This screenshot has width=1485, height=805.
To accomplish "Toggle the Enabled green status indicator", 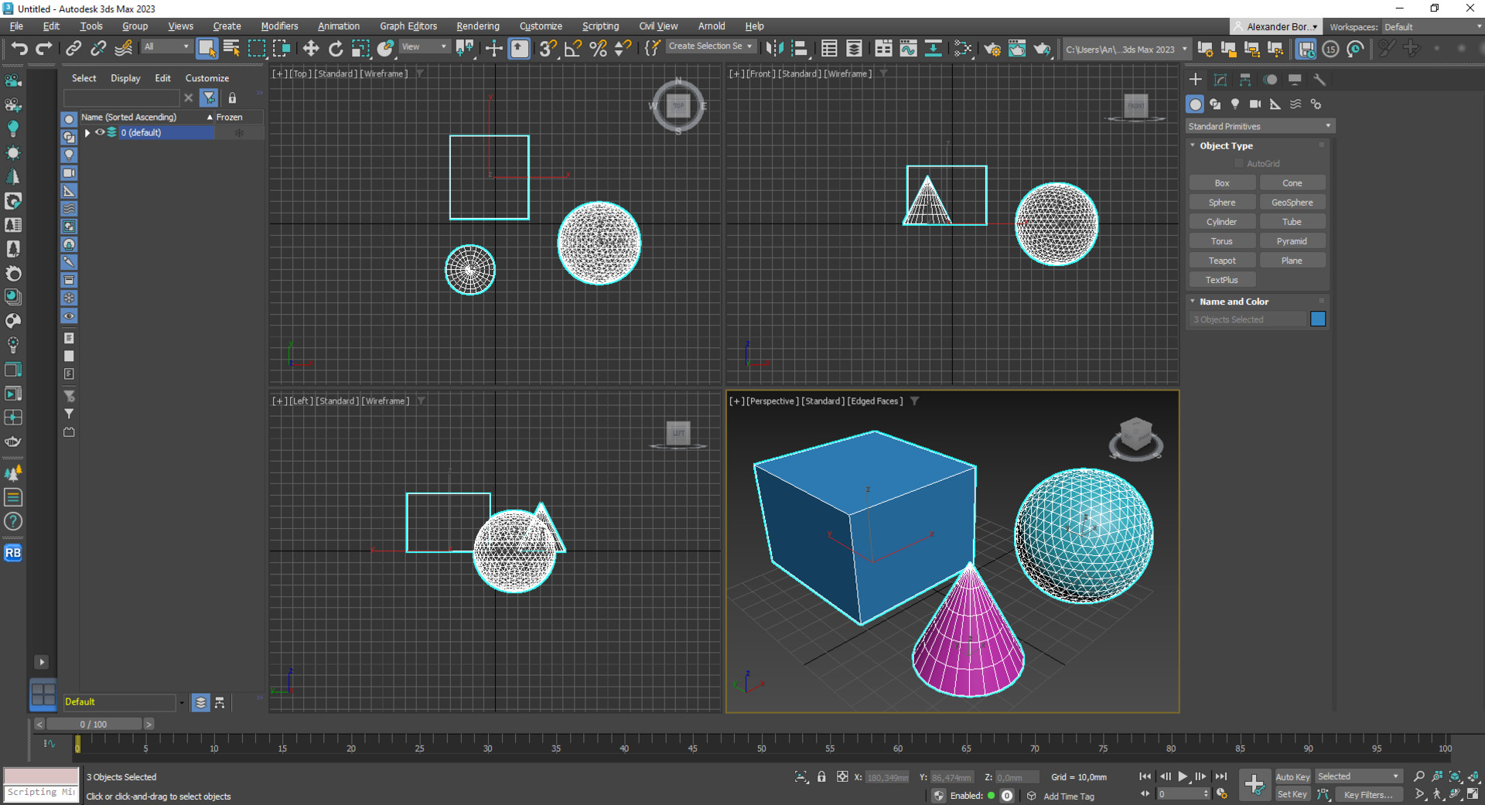I will click(x=991, y=795).
